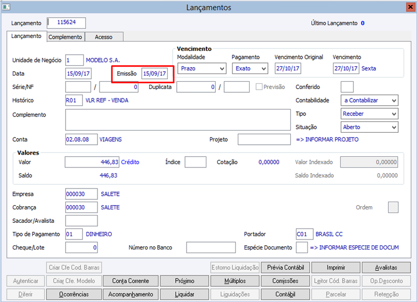Go to Próximo record
This screenshot has height=302, width=417.
[185, 281]
